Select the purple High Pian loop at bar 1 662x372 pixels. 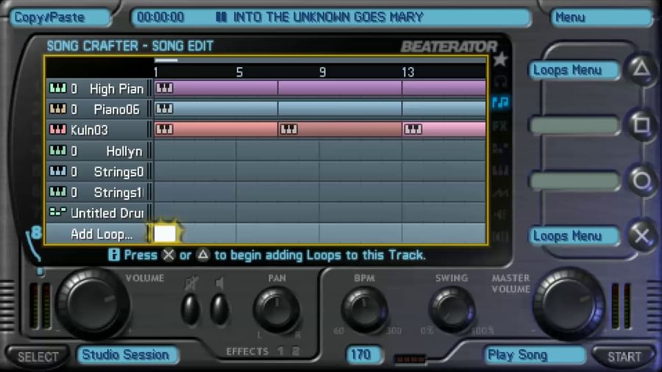click(x=216, y=88)
